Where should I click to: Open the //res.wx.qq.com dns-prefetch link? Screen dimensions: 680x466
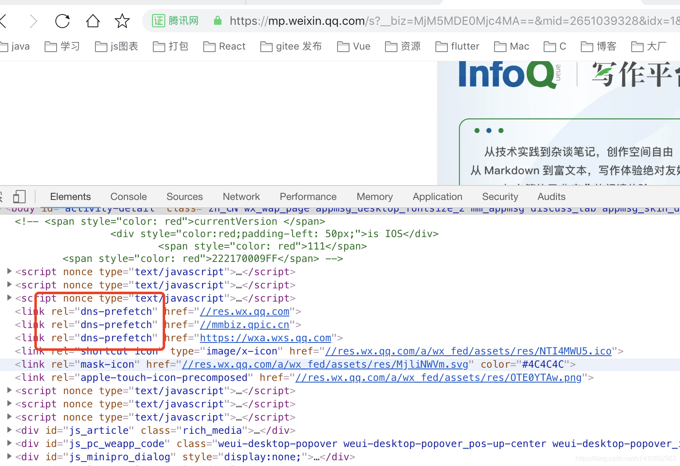coord(245,311)
